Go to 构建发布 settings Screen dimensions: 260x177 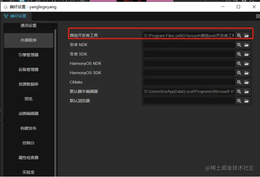coord(29,128)
